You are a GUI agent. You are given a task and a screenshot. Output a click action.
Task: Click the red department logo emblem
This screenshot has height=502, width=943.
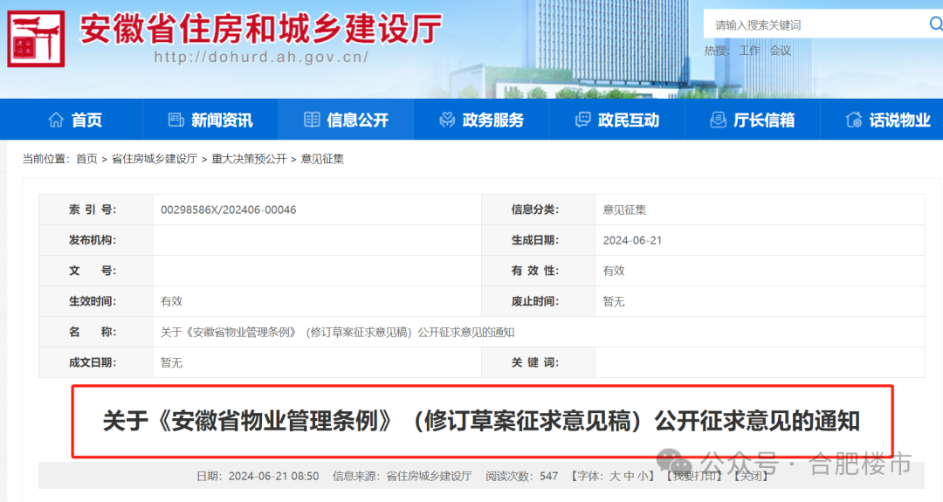(36, 38)
